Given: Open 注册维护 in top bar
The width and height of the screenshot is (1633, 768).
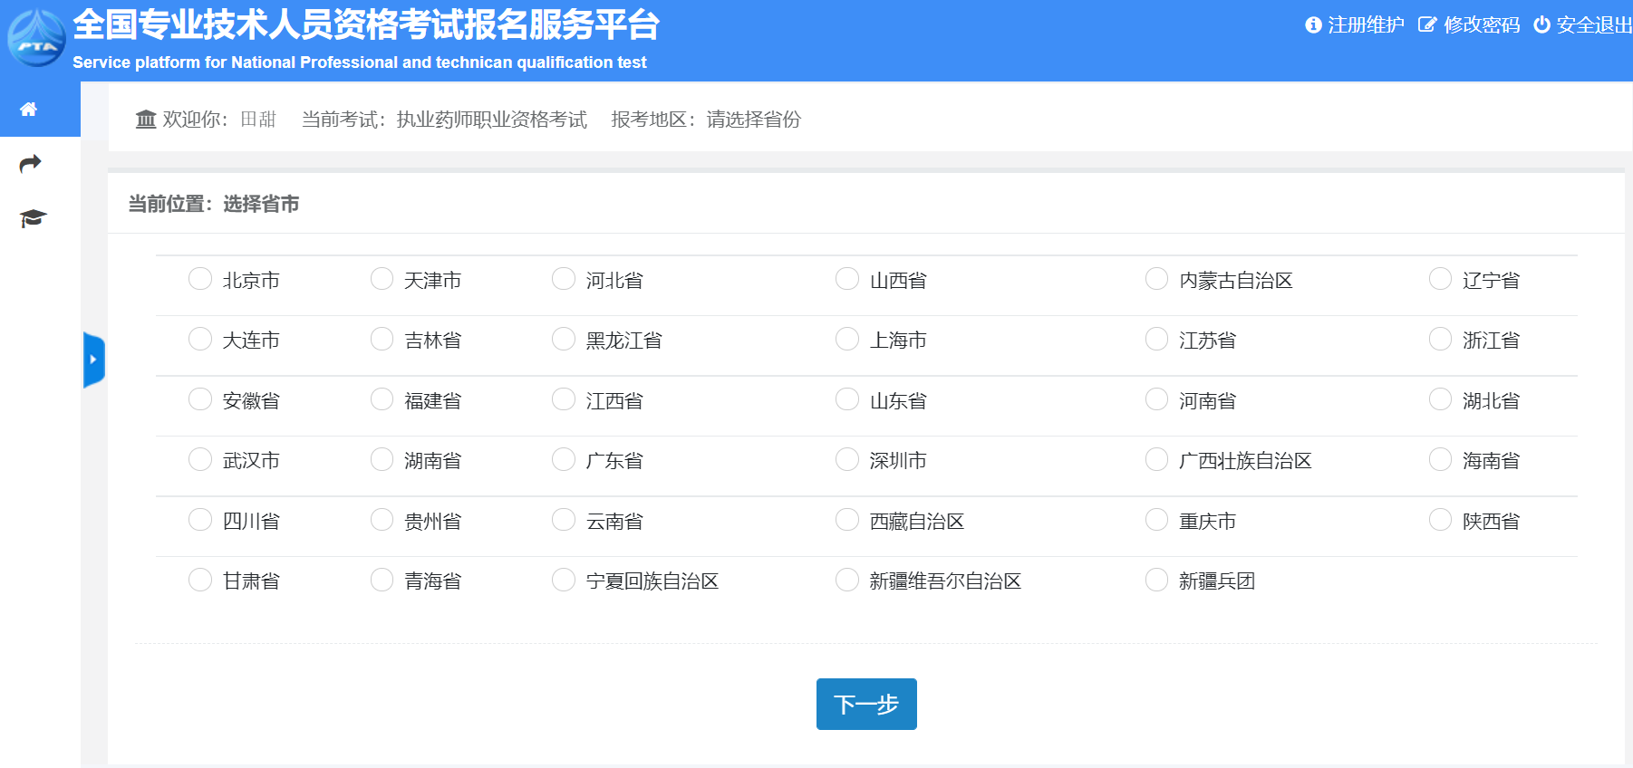Looking at the screenshot, I should 1355,24.
